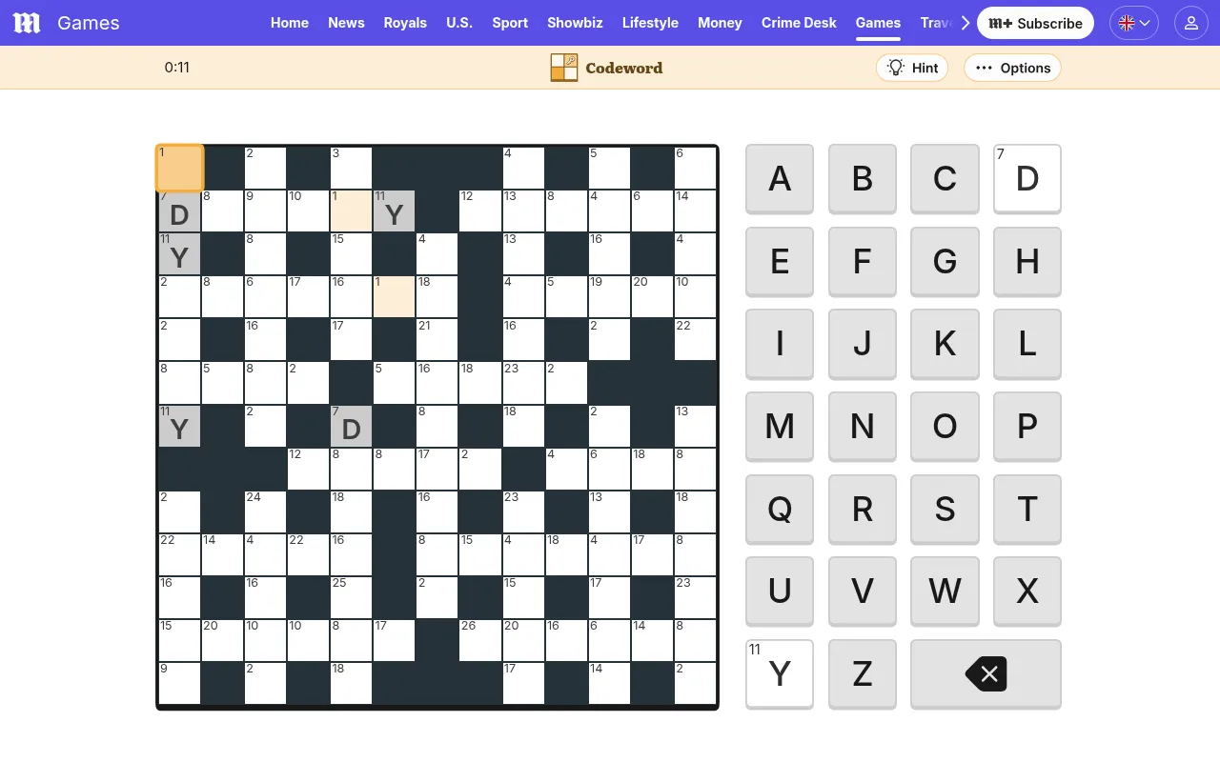
Task: Choose letter X on the keyboard
Action: tap(1027, 592)
